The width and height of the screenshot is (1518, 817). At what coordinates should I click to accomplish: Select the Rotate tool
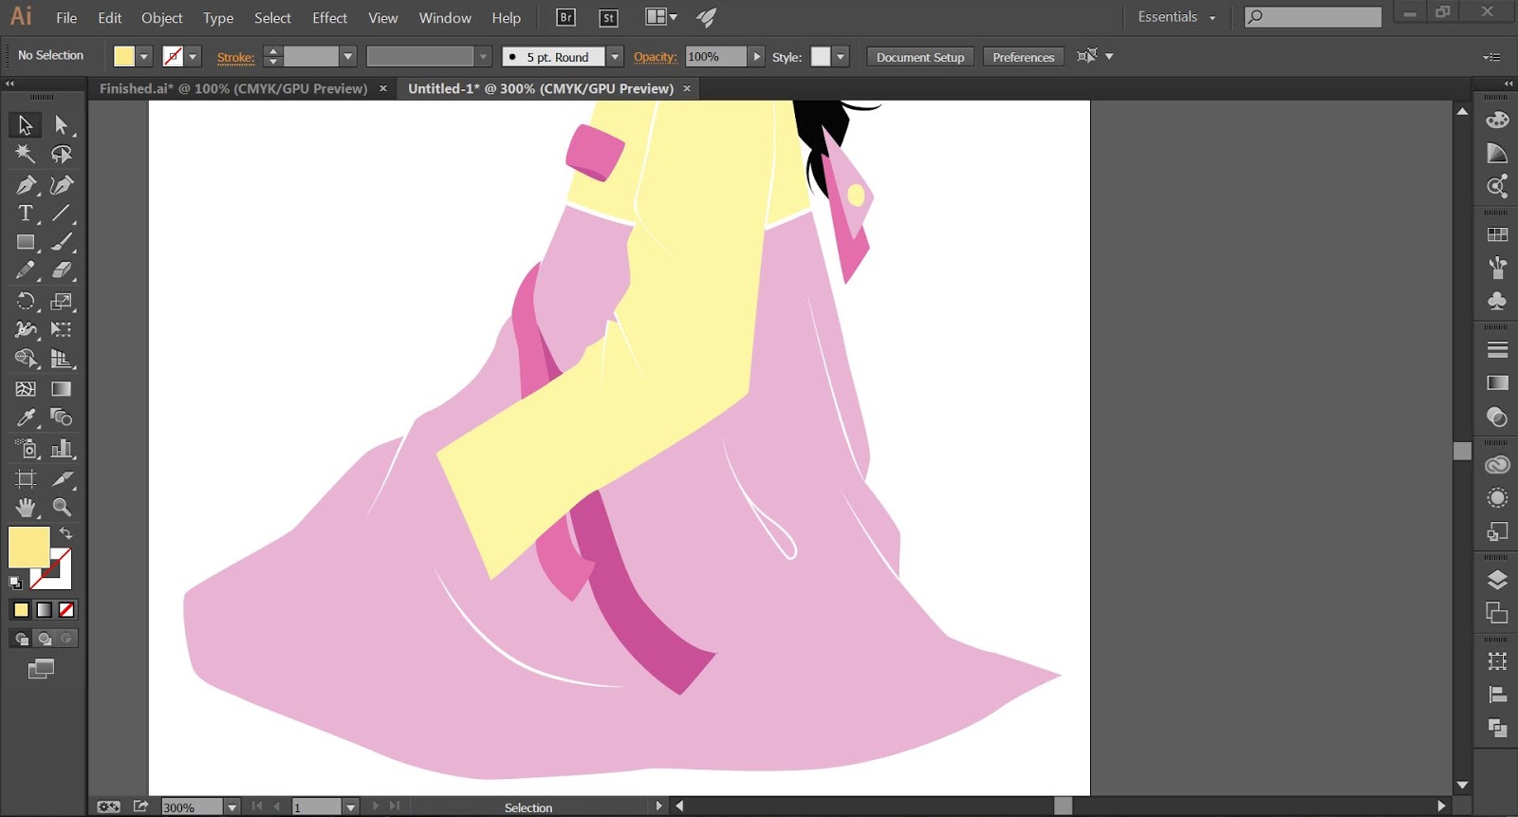(26, 302)
